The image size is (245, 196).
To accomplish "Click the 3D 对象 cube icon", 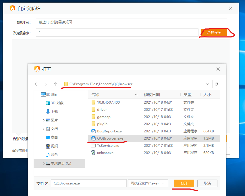I will [48, 103].
